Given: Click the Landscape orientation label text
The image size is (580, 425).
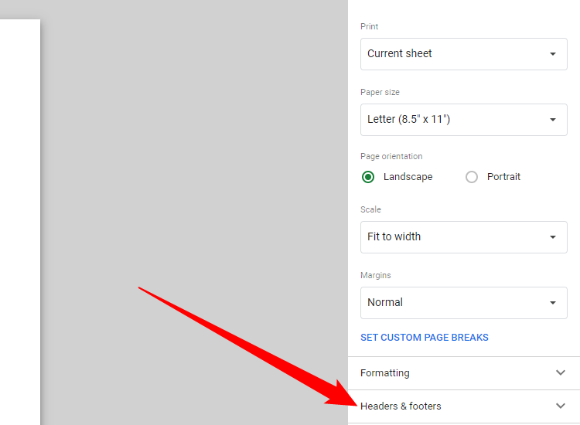Looking at the screenshot, I should coord(408,177).
